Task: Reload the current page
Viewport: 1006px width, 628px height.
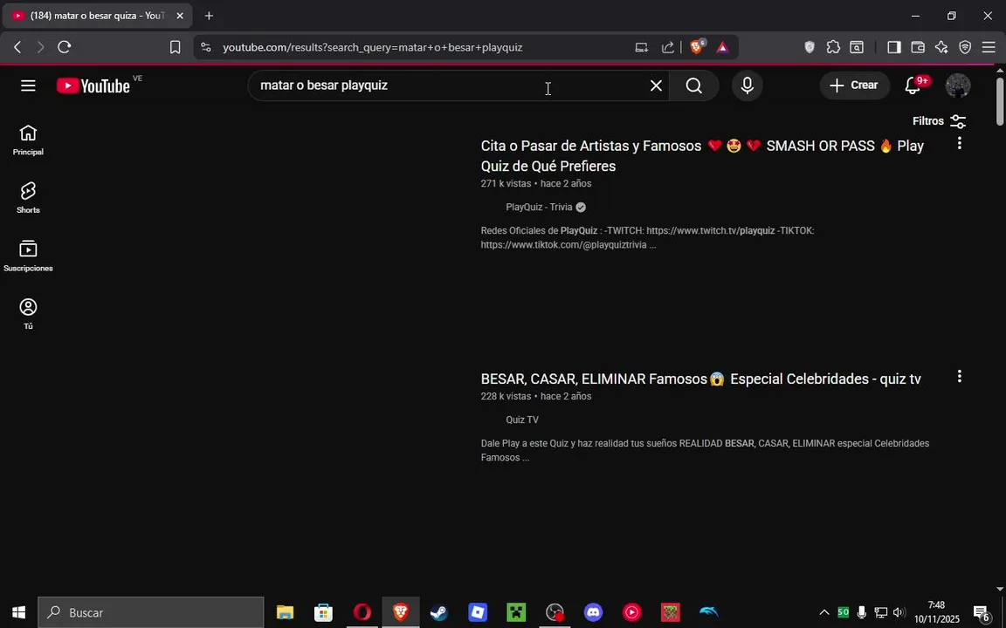Action: click(64, 47)
